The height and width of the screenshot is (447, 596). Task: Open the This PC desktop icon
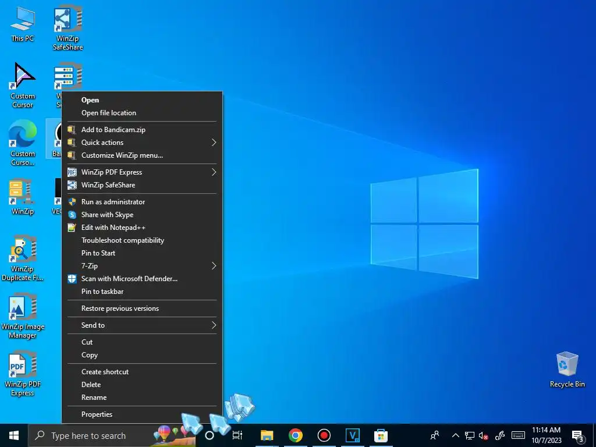coord(23,24)
